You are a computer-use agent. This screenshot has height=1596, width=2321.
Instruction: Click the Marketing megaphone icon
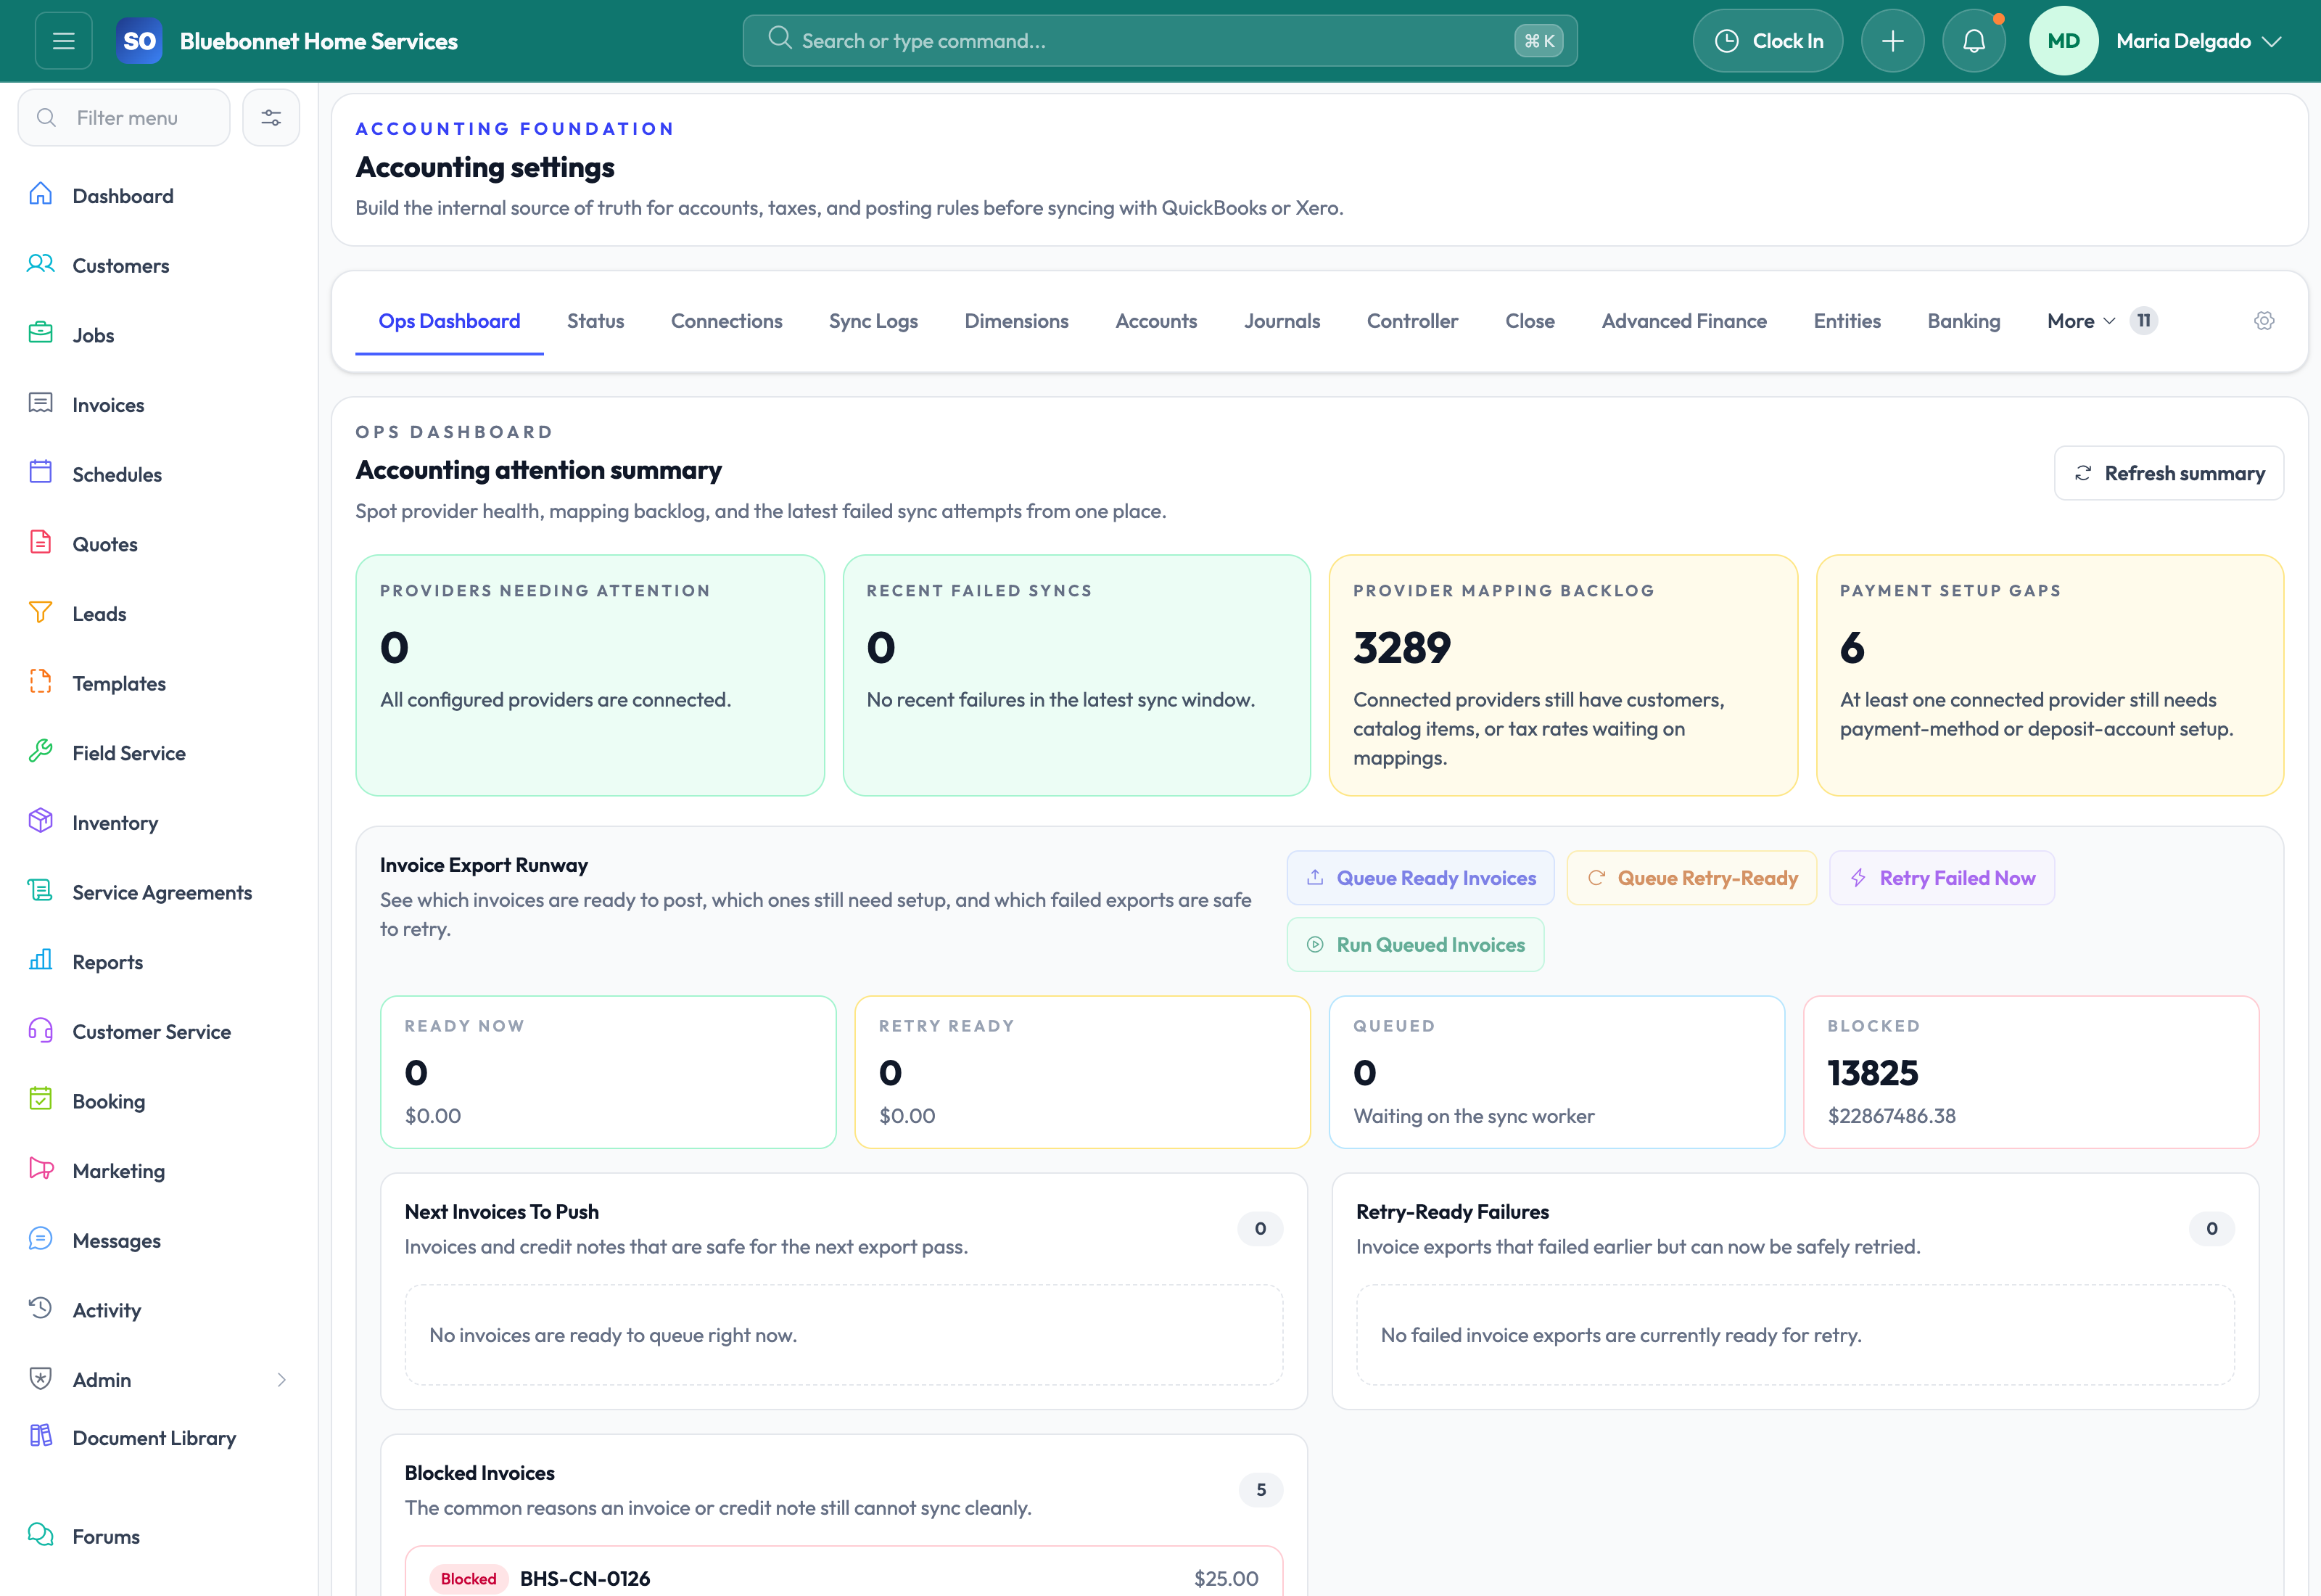point(40,1169)
